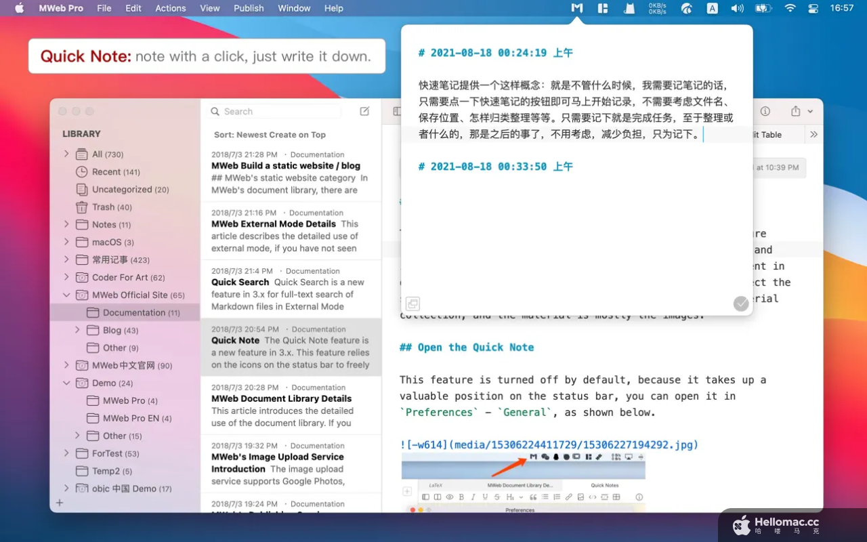
Task: Select the 'Quick Note' document in list
Action: pos(291,348)
